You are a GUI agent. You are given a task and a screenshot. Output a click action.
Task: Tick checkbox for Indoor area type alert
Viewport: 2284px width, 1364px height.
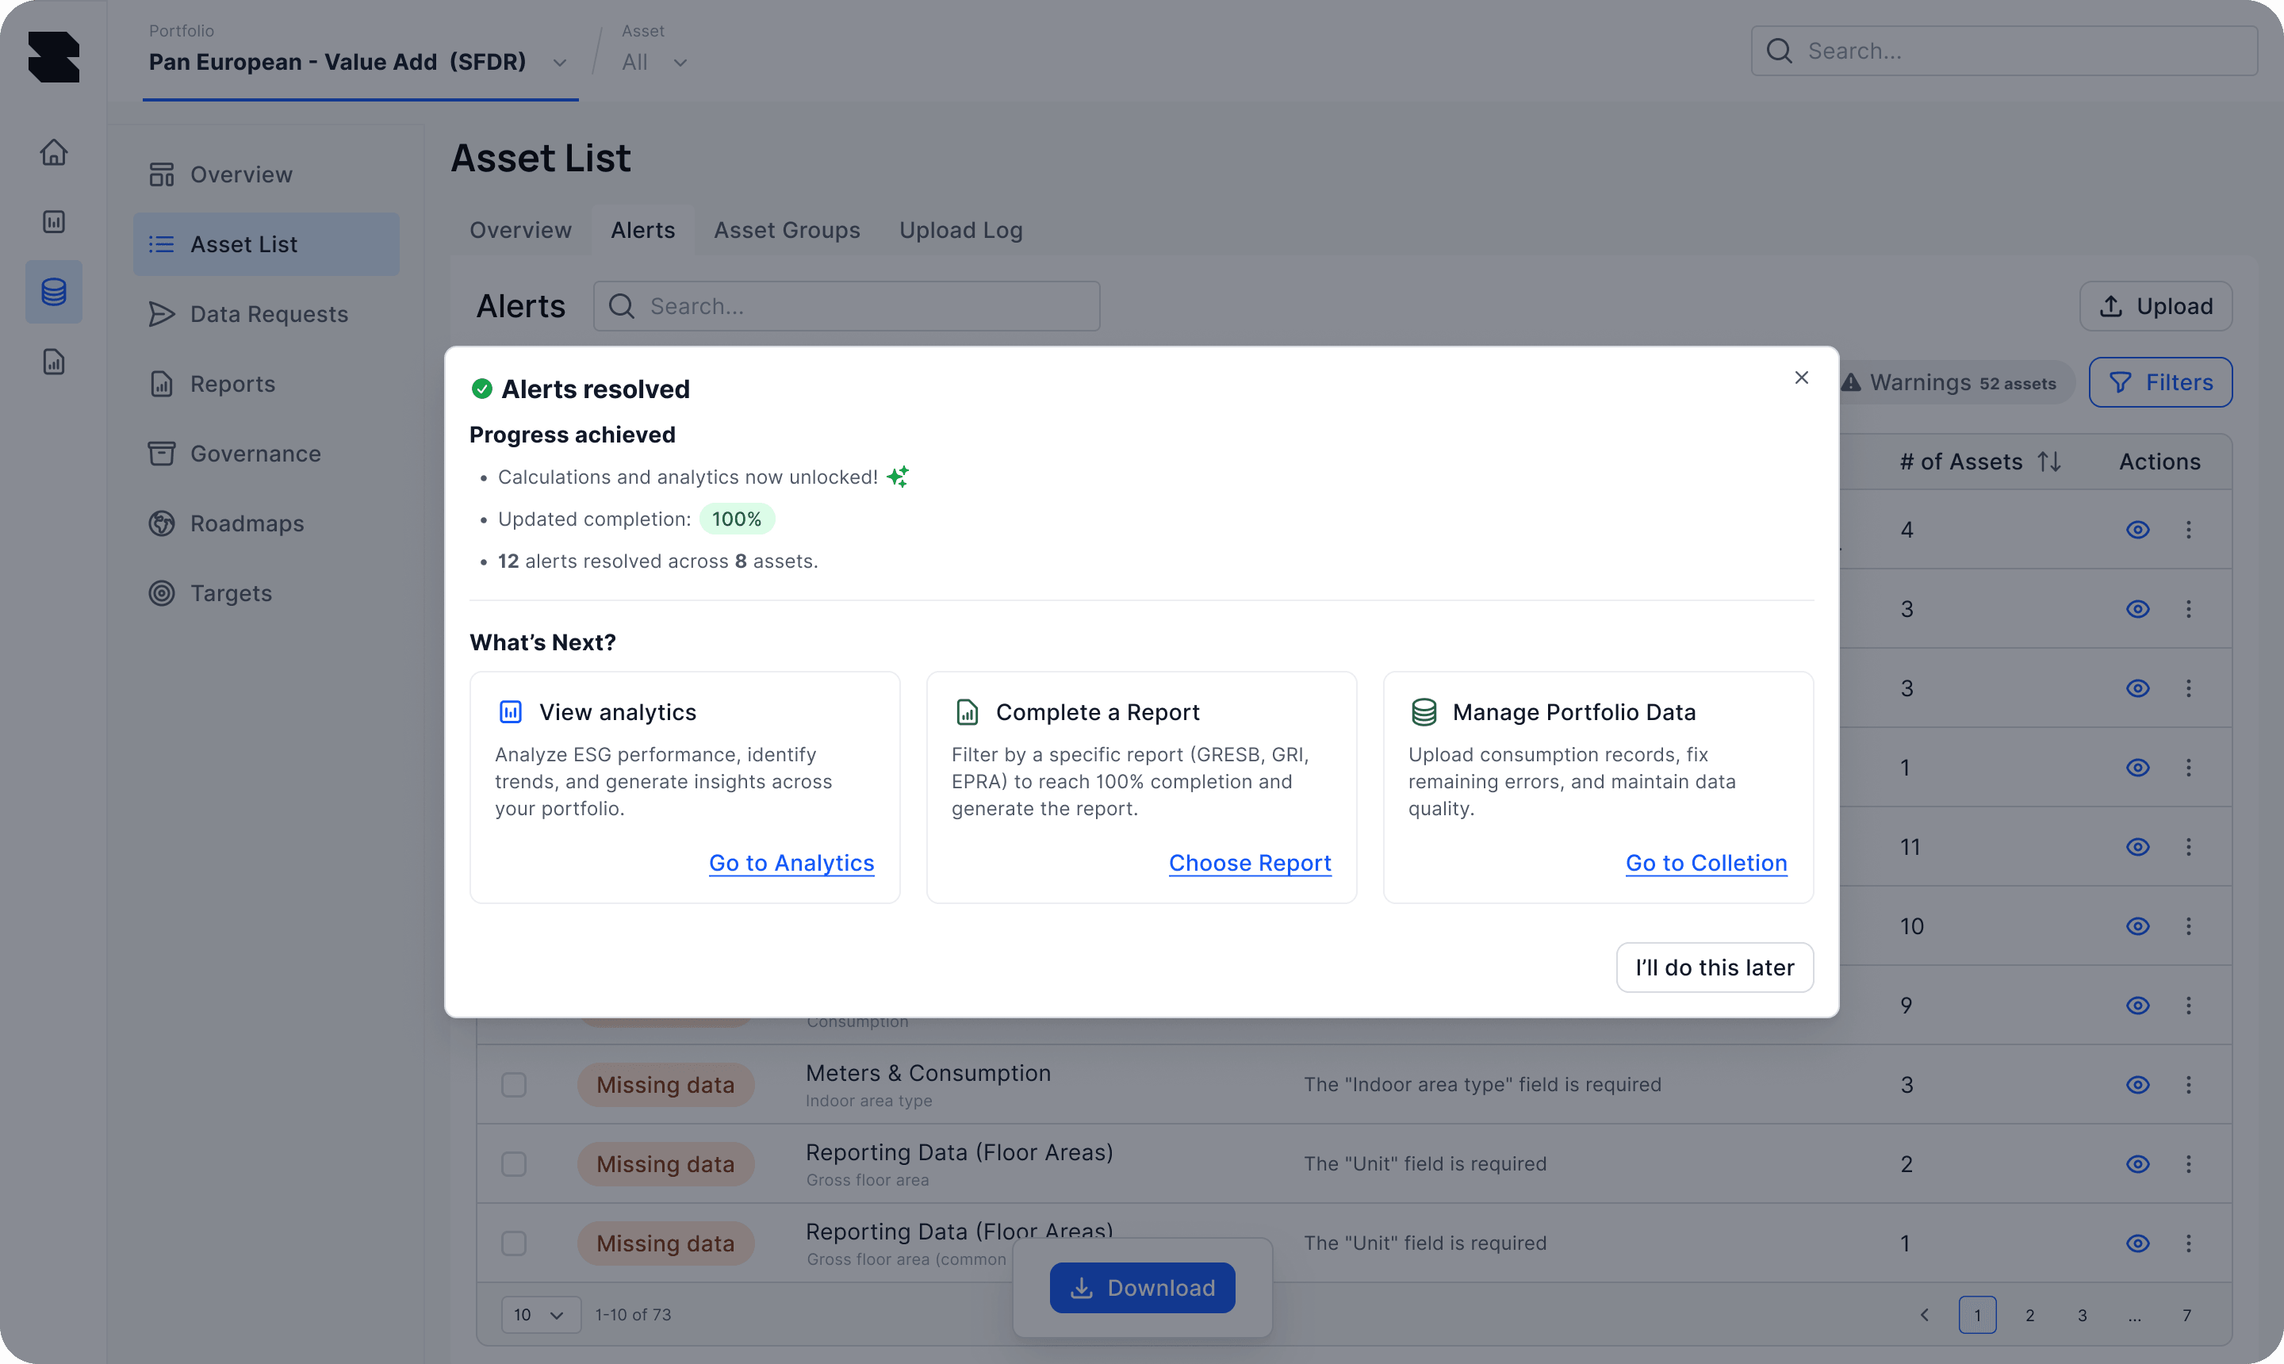pos(514,1085)
